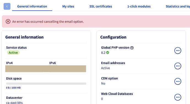Image resolution: width=190 pixels, height=104 pixels.
Task: Click the Email addresses Active status
Action: [105, 68]
